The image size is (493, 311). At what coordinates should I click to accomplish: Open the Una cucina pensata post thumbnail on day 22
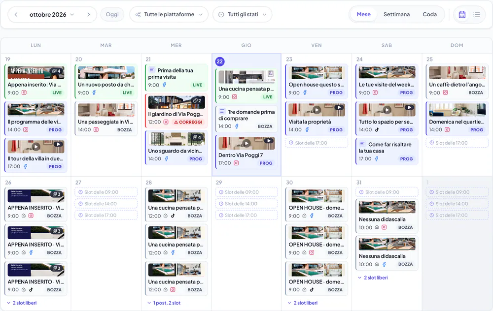[246, 77]
